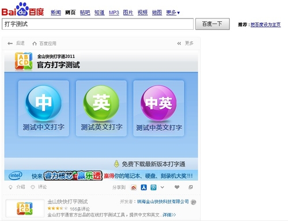Expand the 更多 dropdown in top nav
Screen dimensions: 288x221
pos(173,13)
